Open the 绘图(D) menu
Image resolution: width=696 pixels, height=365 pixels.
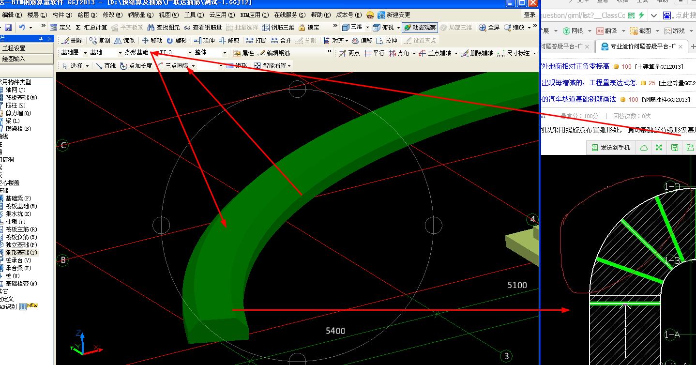[87, 15]
